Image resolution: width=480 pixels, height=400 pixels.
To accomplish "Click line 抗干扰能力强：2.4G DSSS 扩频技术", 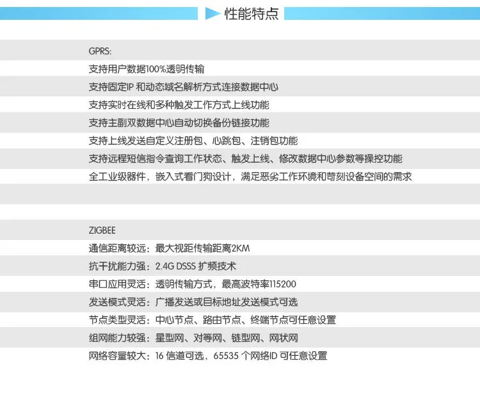I will [163, 266].
